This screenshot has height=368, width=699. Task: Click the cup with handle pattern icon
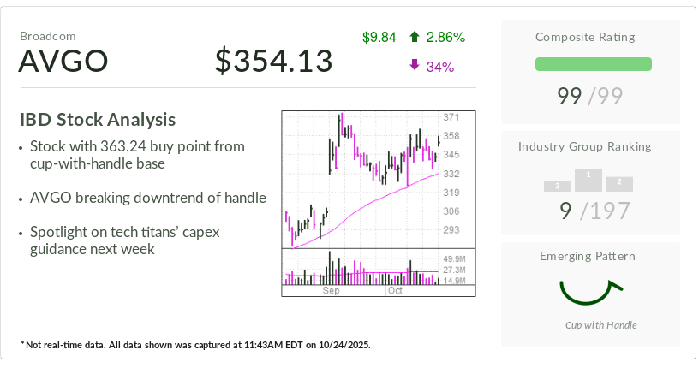[x=589, y=292]
